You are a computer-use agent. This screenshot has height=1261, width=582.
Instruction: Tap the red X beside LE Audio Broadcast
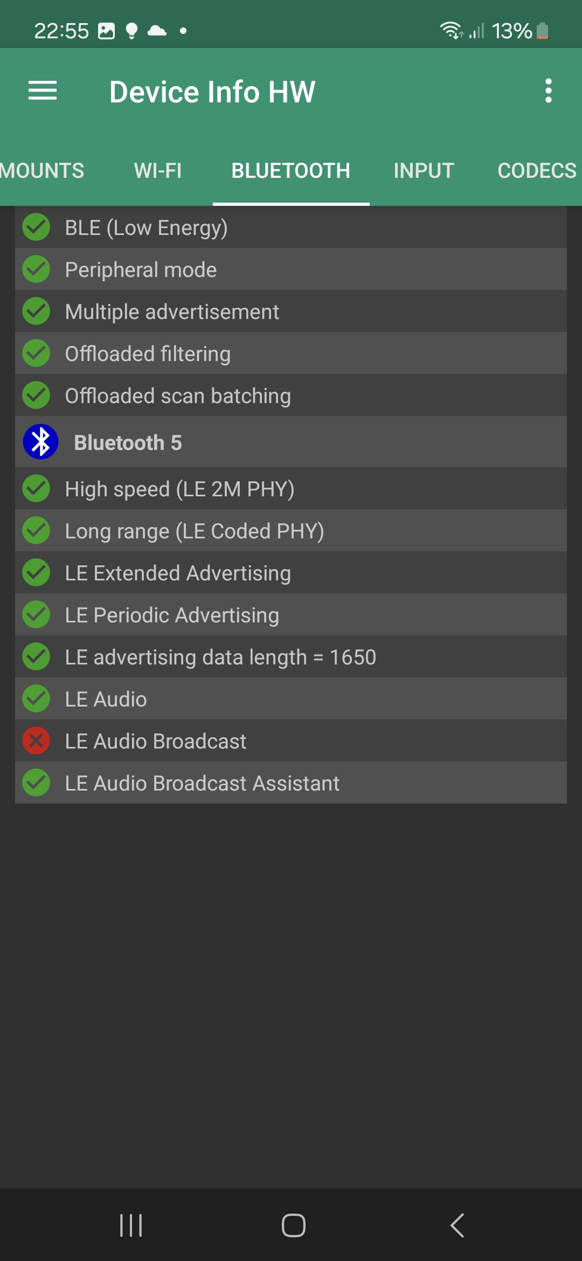[36, 740]
